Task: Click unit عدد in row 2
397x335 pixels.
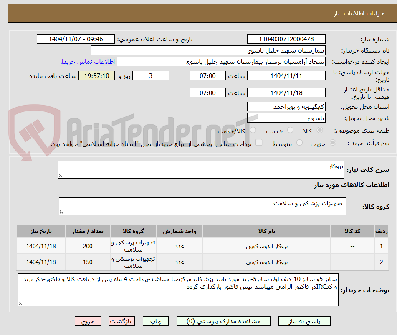Action: pos(180,262)
